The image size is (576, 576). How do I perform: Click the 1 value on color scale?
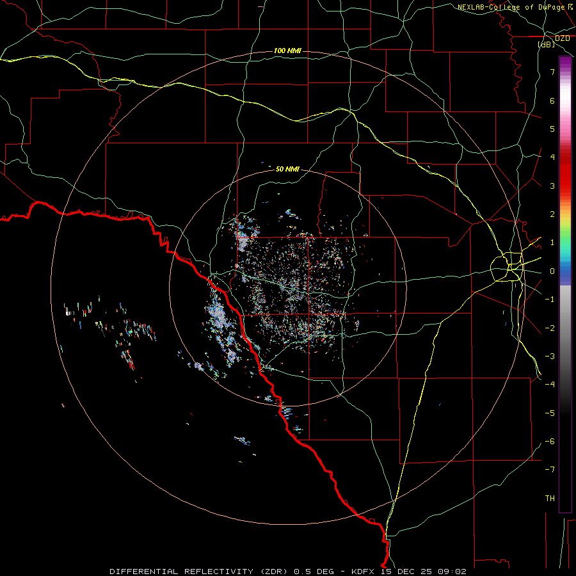(x=552, y=243)
